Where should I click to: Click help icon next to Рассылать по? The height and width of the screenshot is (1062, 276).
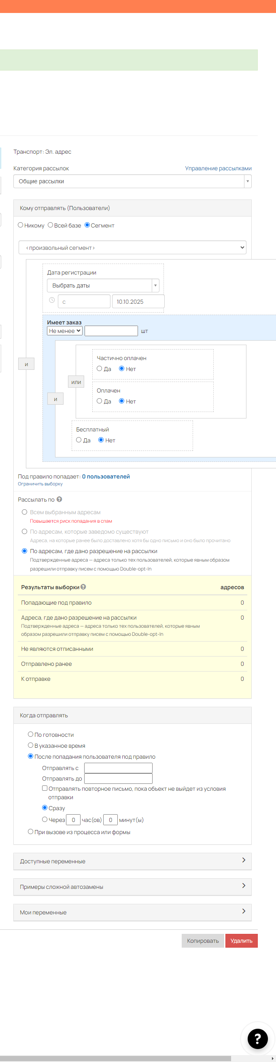(x=59, y=499)
